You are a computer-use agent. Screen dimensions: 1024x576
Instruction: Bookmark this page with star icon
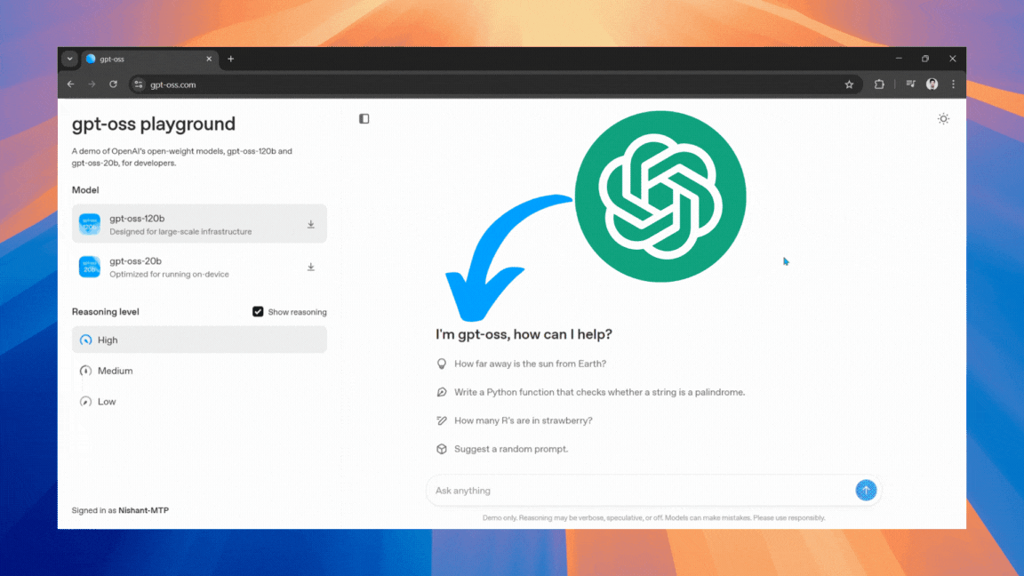(849, 84)
